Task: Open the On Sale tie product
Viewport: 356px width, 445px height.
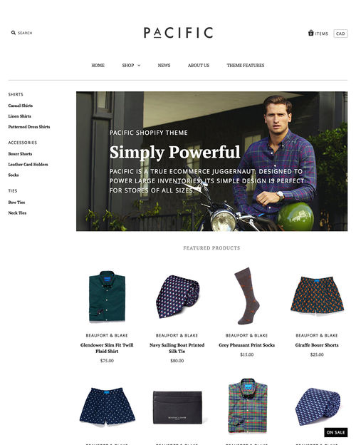Action: pos(318,406)
